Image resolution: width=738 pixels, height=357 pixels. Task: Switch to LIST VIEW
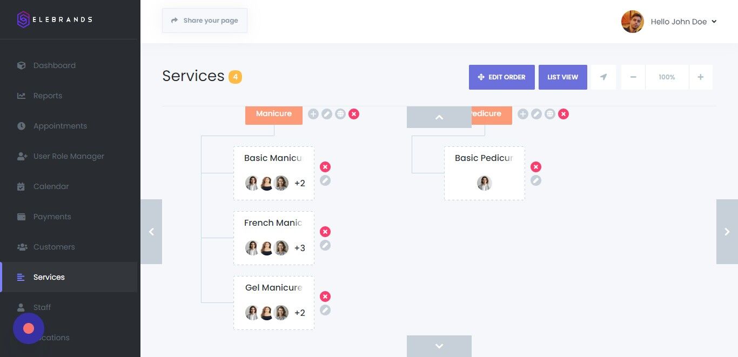tap(563, 77)
